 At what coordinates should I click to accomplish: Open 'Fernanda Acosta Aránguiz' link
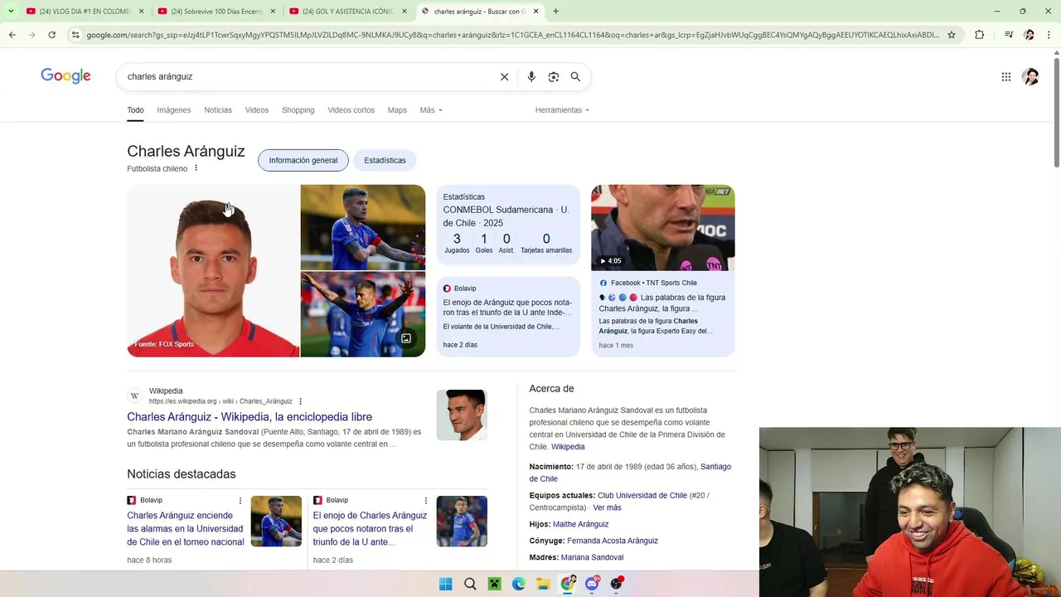(x=613, y=541)
